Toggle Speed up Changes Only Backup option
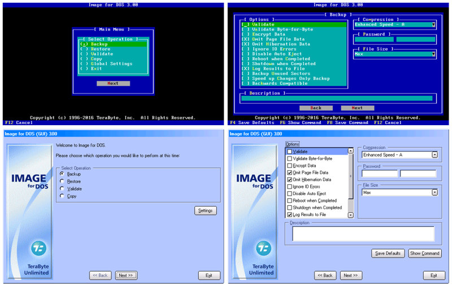Image resolution: width=452 pixels, height=287 pixels. tap(294, 78)
